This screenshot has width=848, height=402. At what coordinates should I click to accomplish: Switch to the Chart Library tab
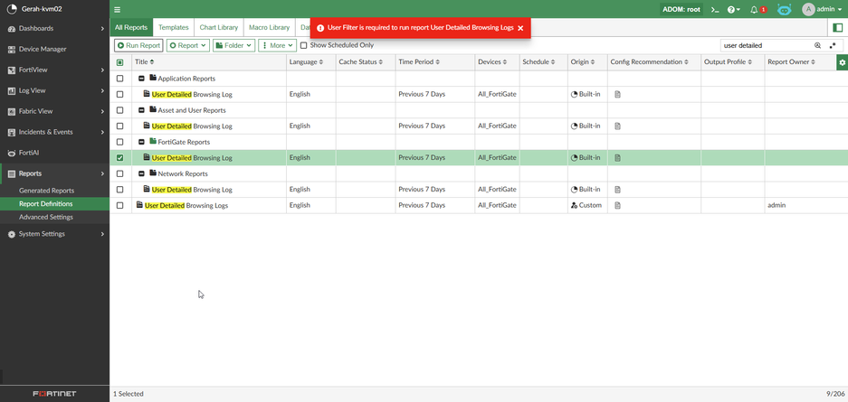pyautogui.click(x=218, y=27)
